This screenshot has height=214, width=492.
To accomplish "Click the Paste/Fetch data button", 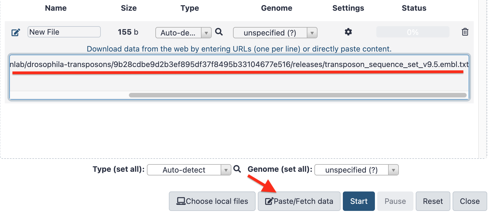I will 299,201.
